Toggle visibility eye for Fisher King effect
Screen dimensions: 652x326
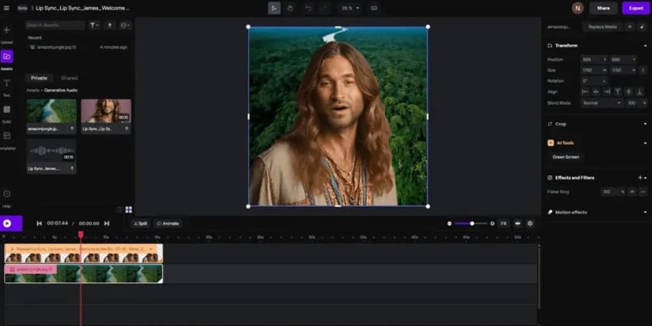[x=633, y=192]
